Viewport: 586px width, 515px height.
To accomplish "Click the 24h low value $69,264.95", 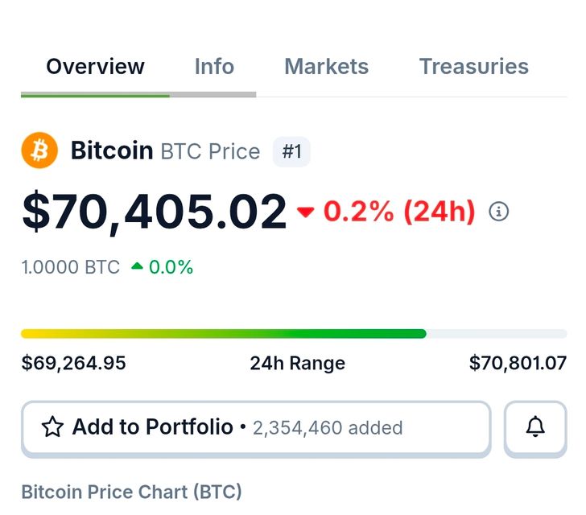I will [x=73, y=363].
